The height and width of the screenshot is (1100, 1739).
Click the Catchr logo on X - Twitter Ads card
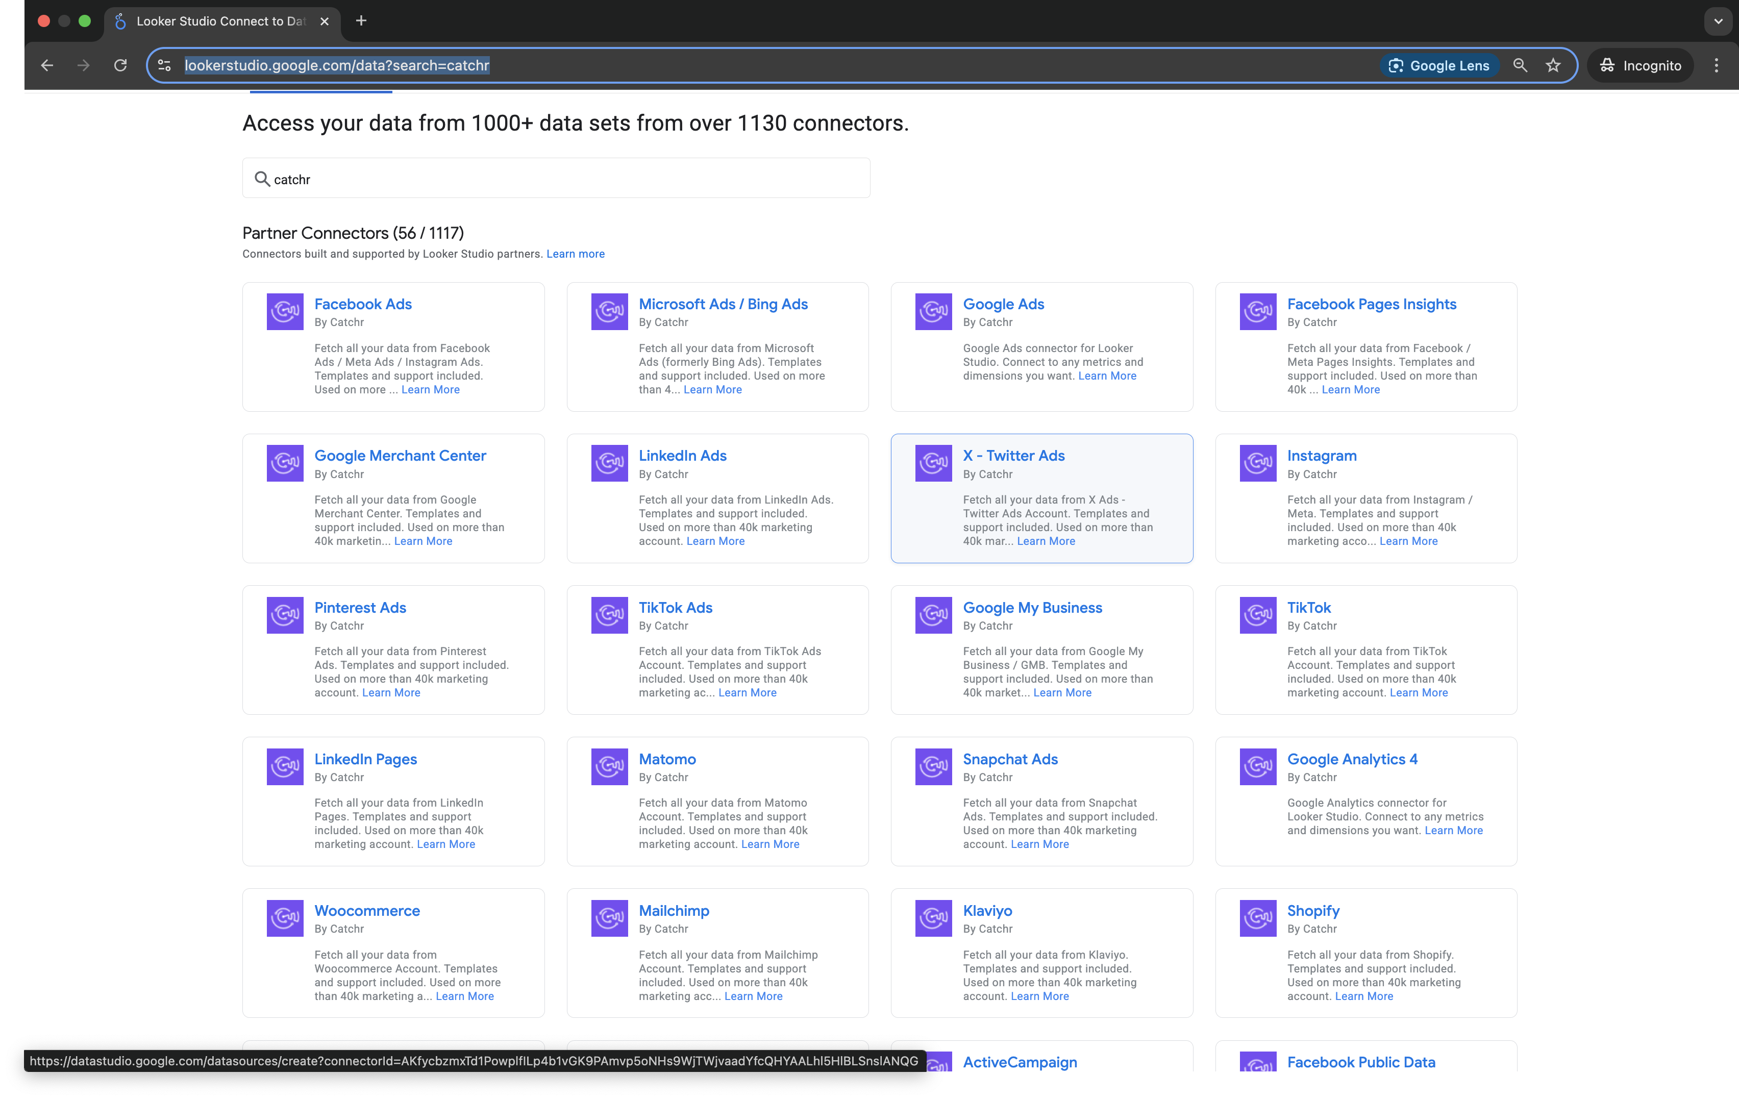click(933, 463)
